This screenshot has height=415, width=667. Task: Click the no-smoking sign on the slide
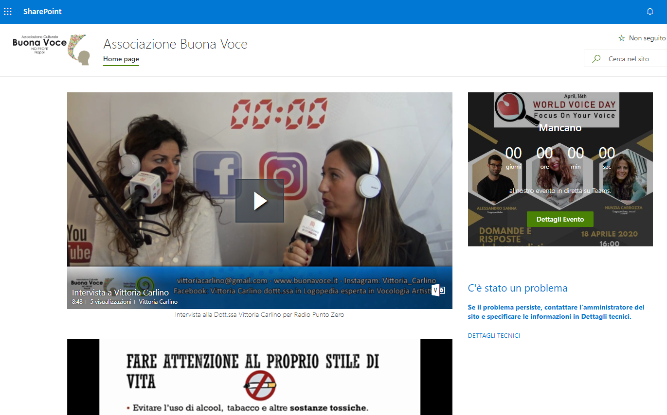(x=260, y=384)
